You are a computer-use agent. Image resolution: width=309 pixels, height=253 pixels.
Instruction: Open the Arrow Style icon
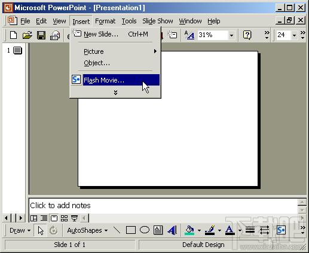(x=264, y=230)
